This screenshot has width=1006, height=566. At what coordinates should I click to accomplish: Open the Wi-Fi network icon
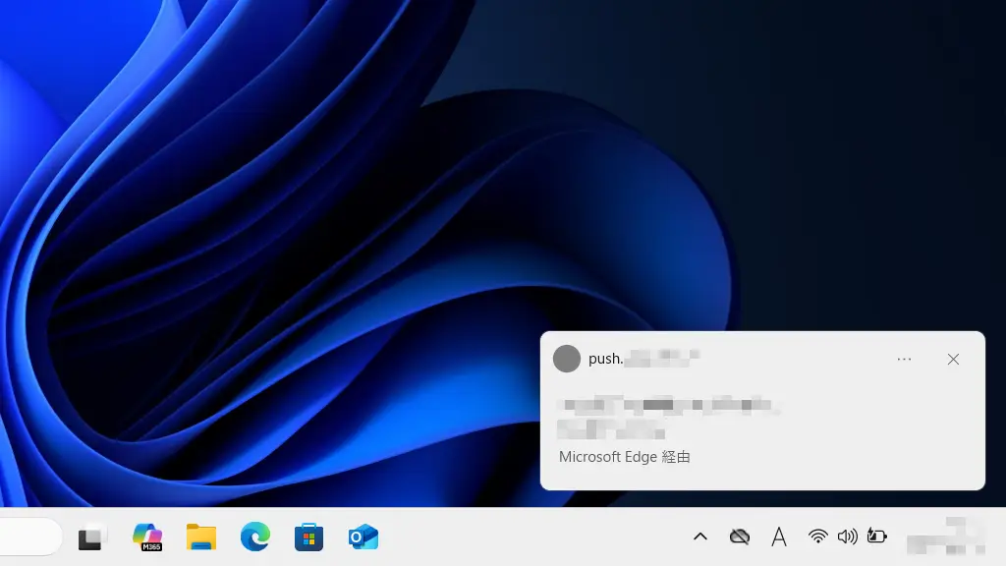point(817,537)
